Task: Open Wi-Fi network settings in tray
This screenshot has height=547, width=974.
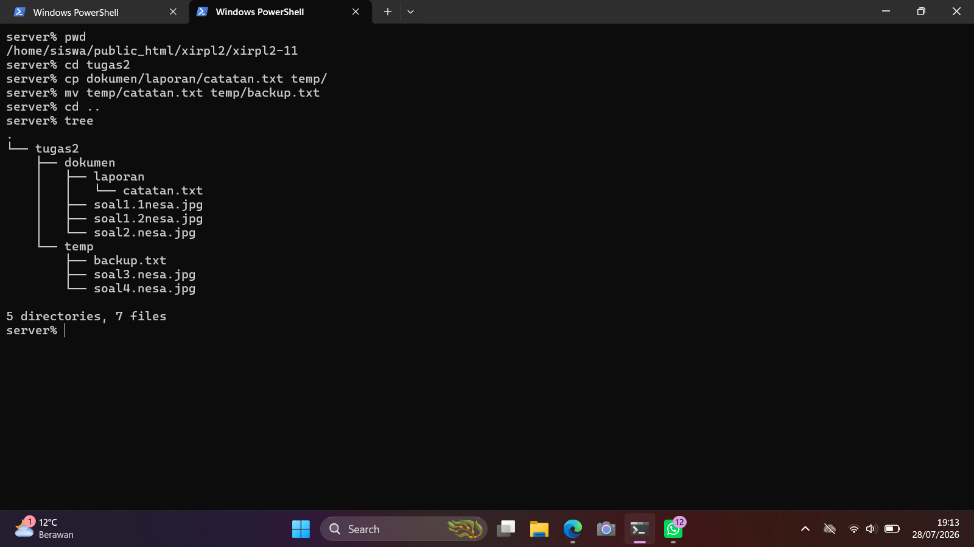Action: [853, 529]
